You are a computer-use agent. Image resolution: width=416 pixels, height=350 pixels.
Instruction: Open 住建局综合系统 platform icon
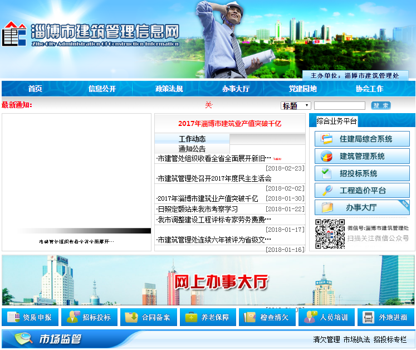326,139
